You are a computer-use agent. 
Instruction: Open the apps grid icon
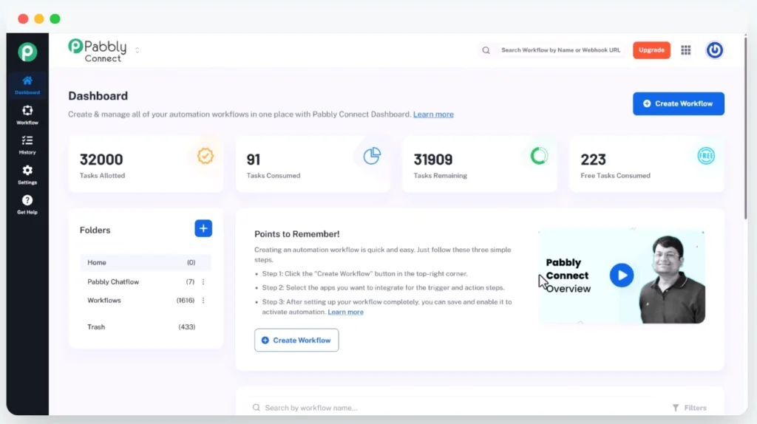coord(685,50)
